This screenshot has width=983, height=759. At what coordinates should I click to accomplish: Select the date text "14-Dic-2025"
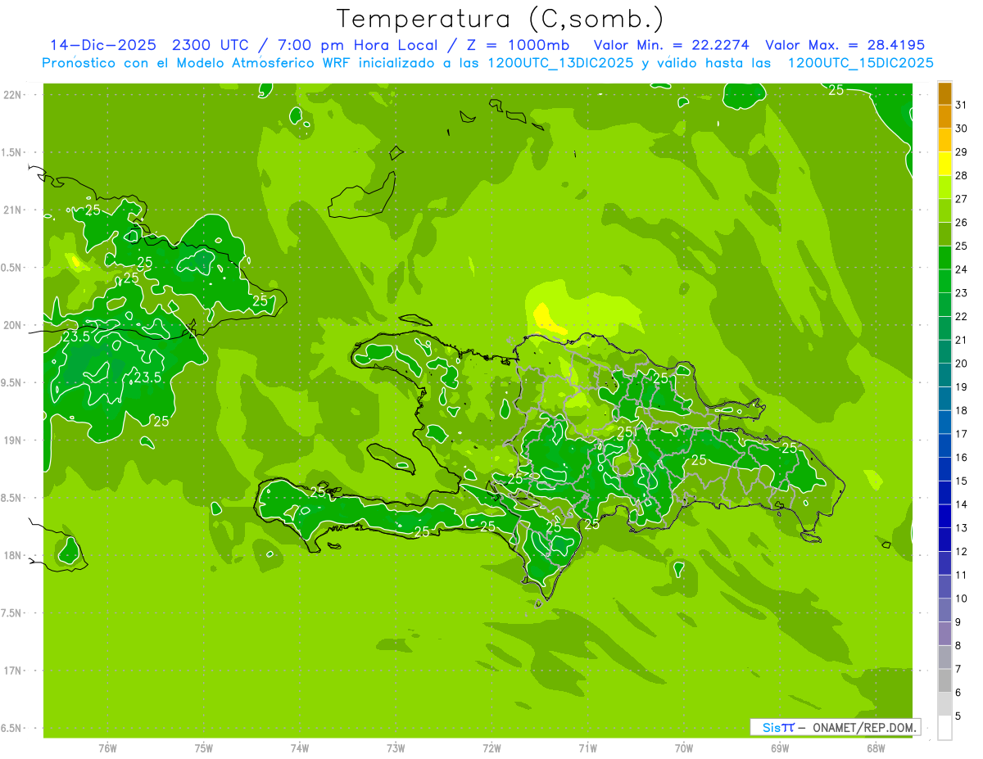tap(105, 45)
